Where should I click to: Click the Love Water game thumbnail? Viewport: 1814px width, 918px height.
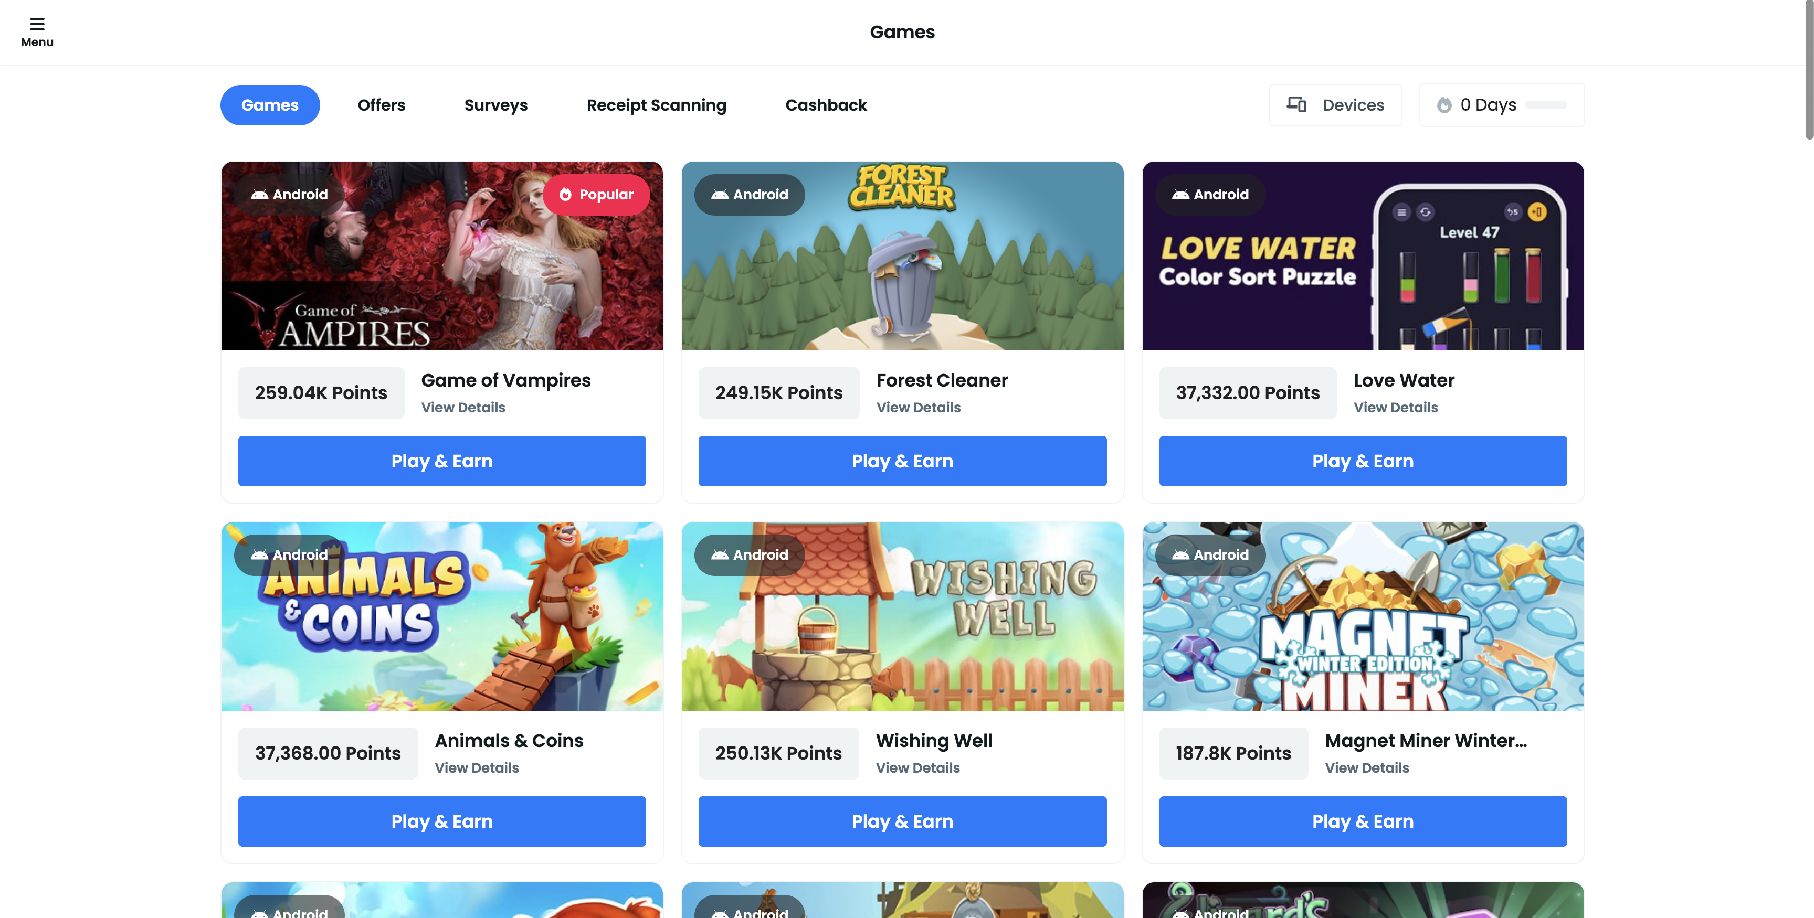click(1363, 256)
